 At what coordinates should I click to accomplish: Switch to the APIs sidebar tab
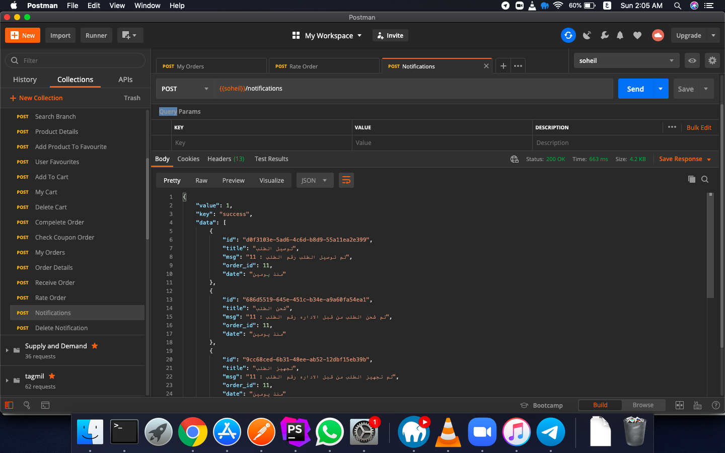pos(125,80)
